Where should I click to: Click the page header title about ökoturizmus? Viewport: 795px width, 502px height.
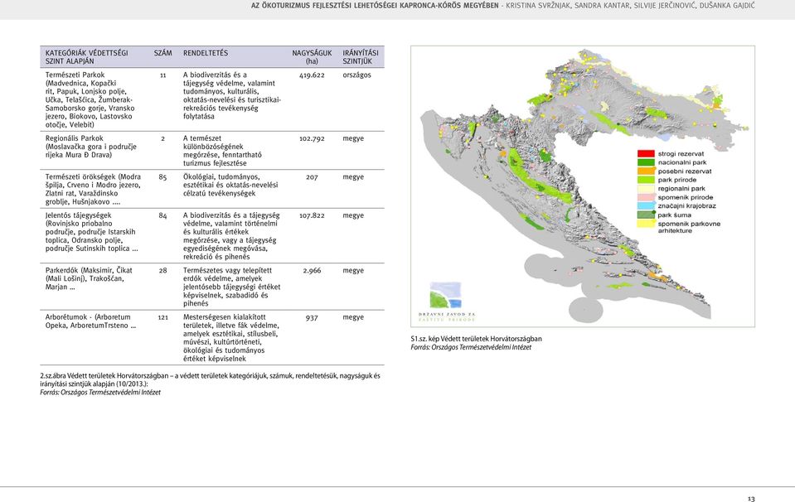click(375, 6)
